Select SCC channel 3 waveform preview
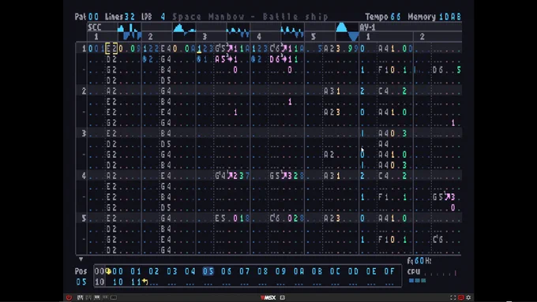Screen dimensions: 537x302 pos(238,32)
